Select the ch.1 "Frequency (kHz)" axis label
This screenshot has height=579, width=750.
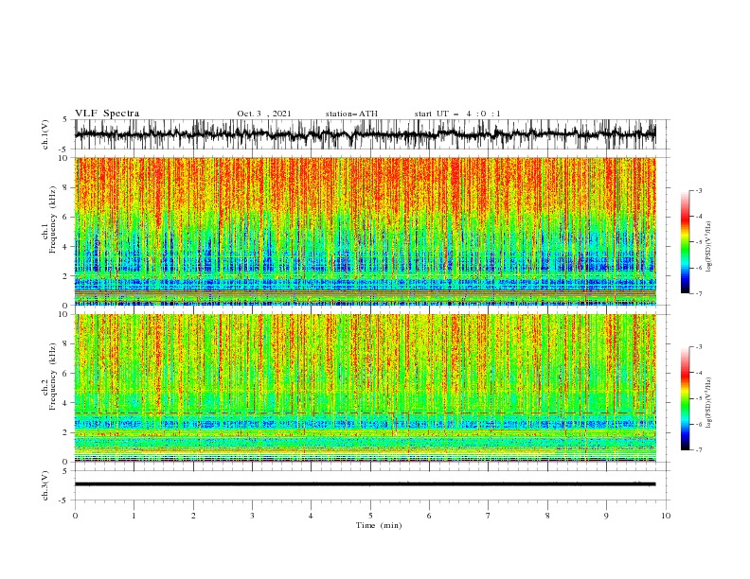click(x=53, y=219)
